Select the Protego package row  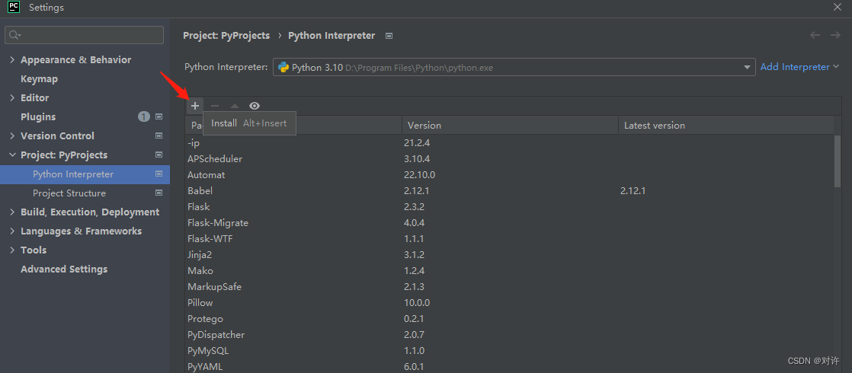[x=509, y=319]
